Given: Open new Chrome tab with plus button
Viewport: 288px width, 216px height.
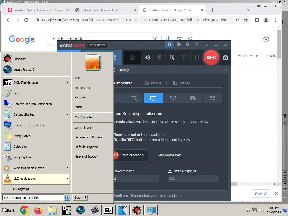Looking at the screenshot, I should (x=213, y=10).
